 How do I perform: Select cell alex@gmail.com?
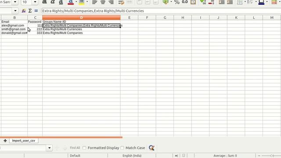point(14,25)
